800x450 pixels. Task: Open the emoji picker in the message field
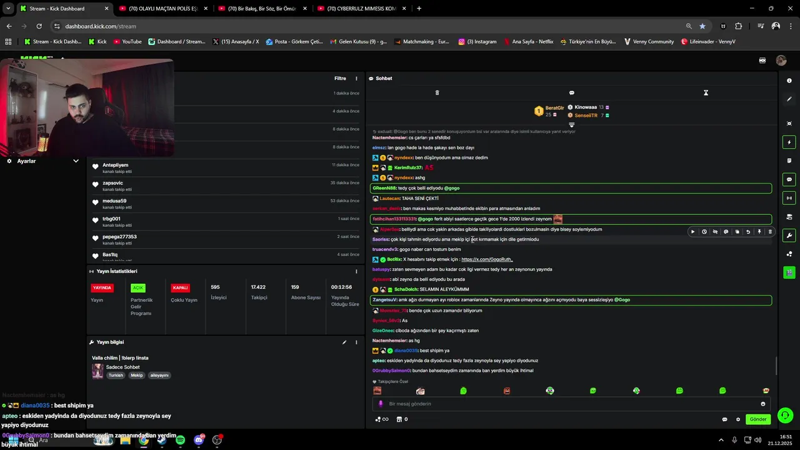click(x=763, y=404)
